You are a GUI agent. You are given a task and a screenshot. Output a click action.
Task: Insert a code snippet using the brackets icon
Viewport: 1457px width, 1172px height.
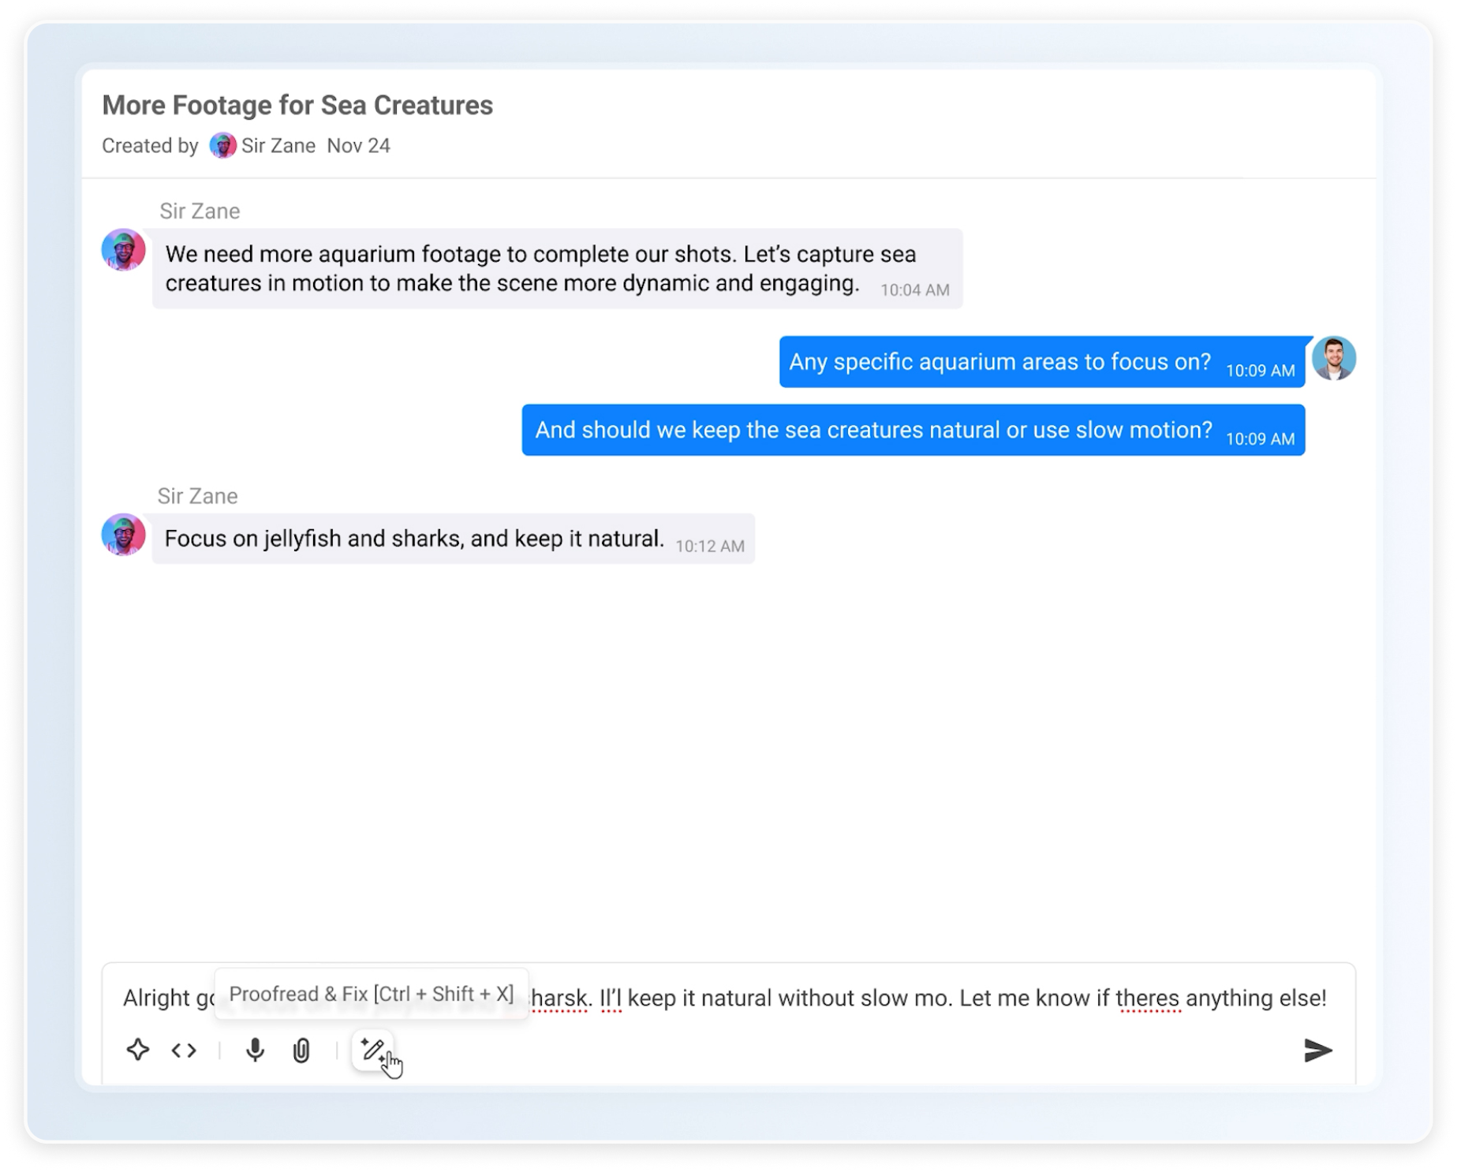pos(184,1051)
